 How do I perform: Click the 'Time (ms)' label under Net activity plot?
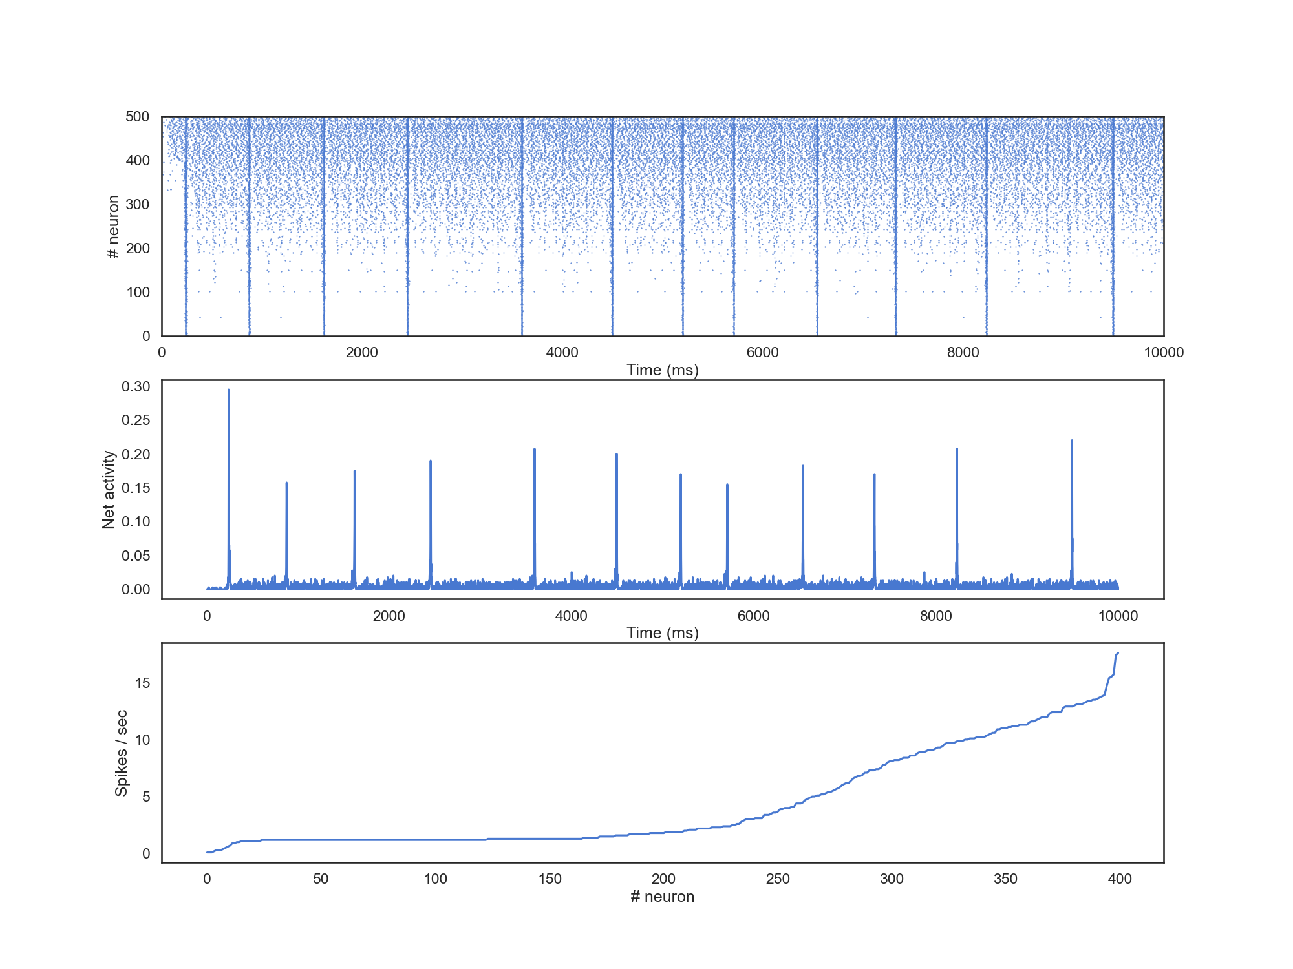(662, 633)
